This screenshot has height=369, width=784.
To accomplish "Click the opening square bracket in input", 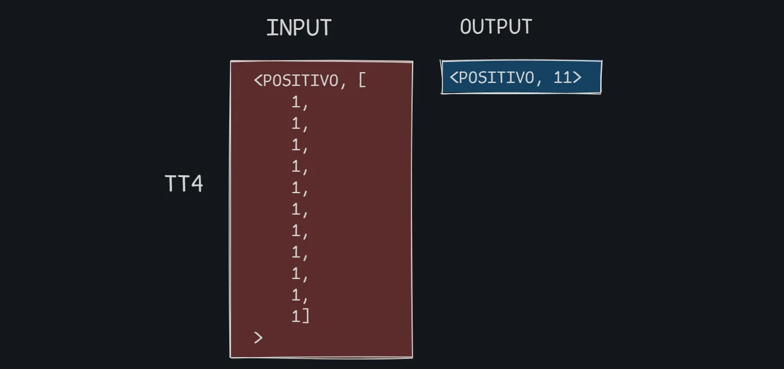I will click(362, 80).
